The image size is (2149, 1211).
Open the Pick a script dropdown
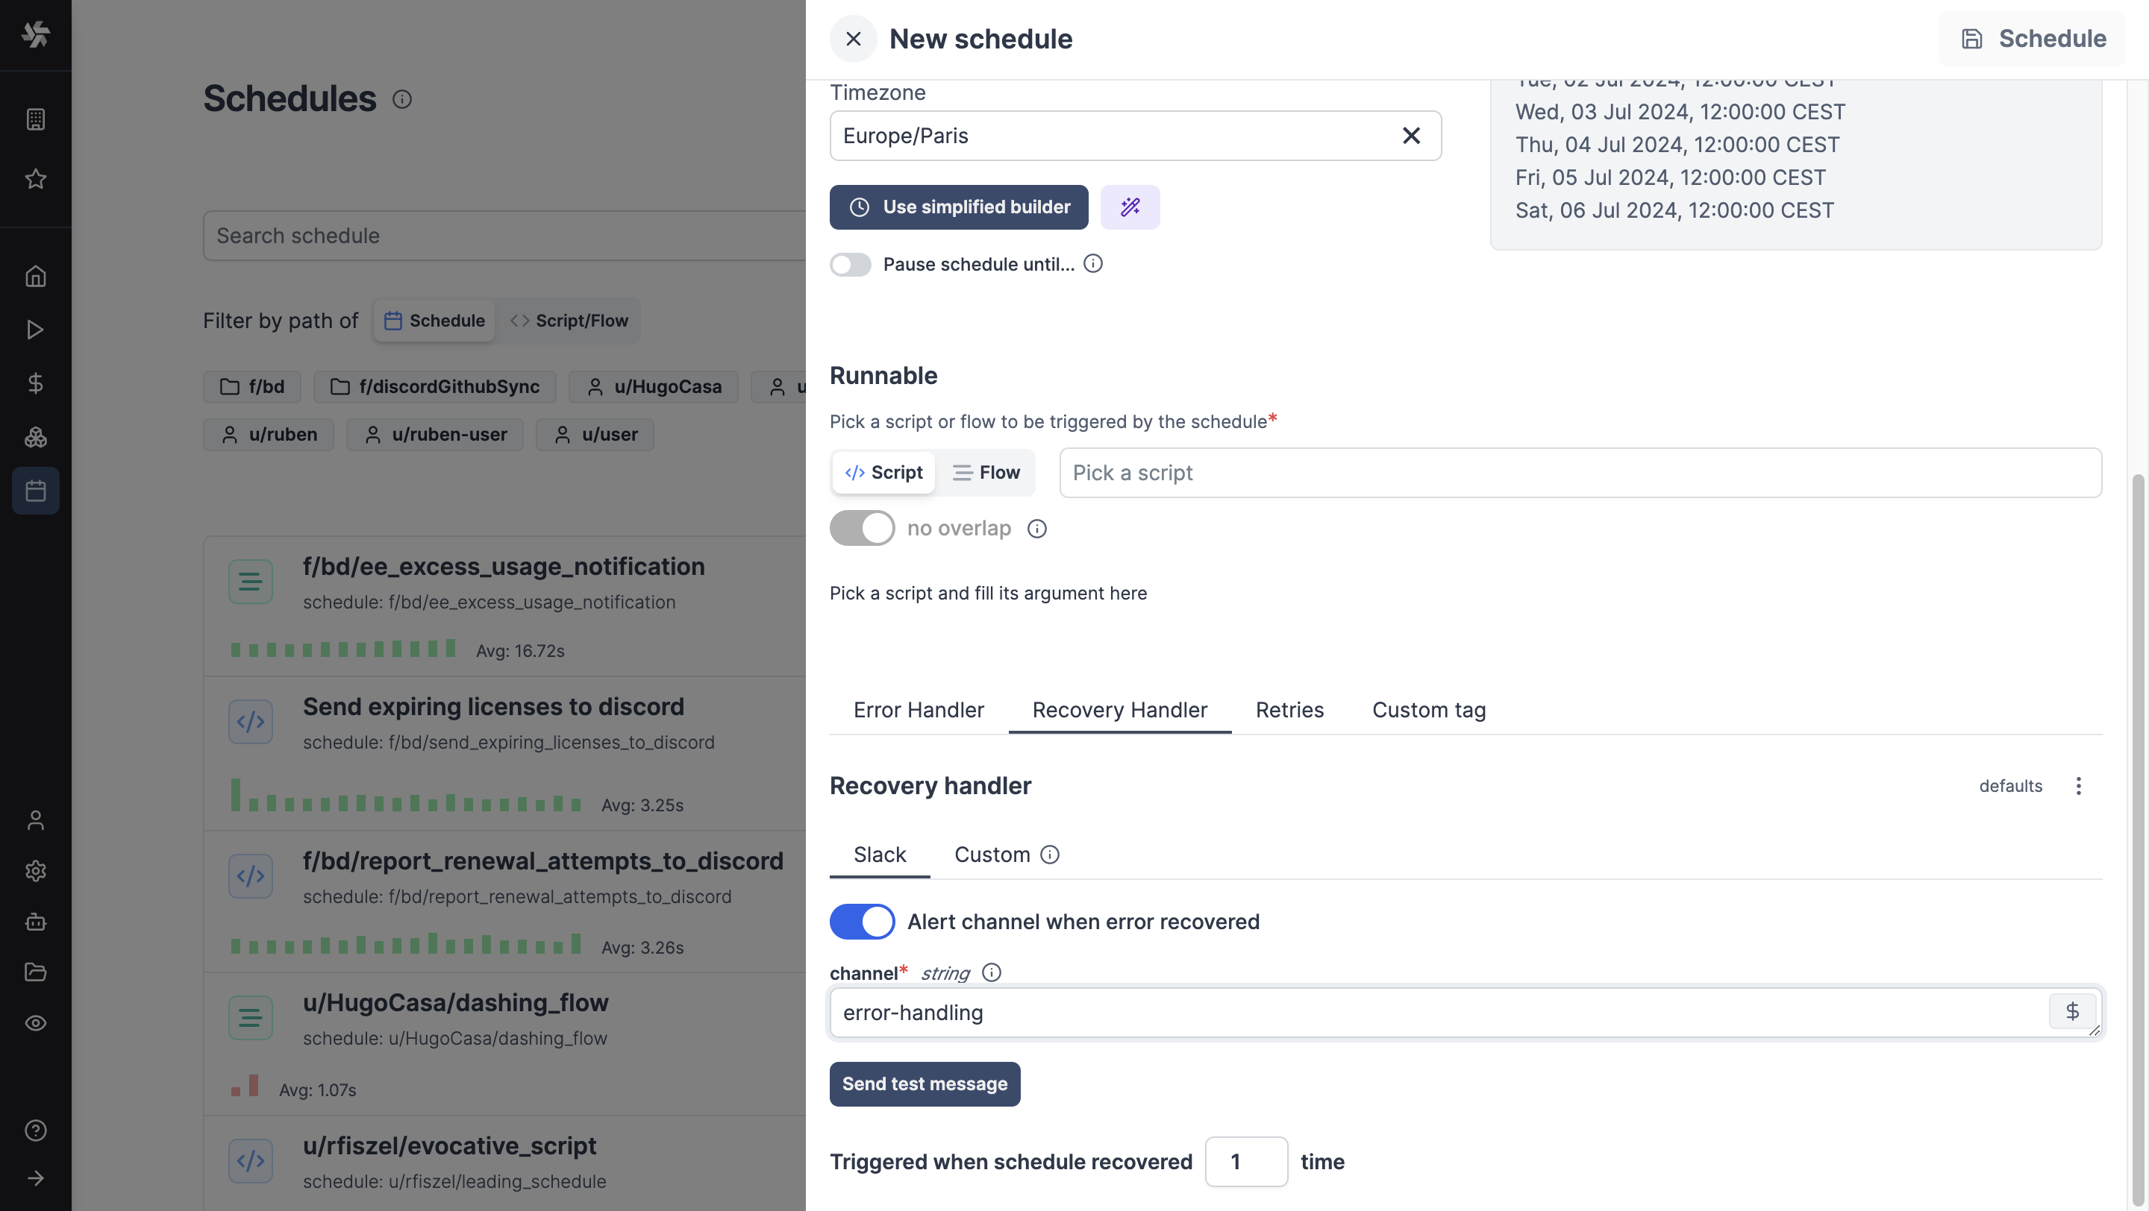click(1579, 474)
